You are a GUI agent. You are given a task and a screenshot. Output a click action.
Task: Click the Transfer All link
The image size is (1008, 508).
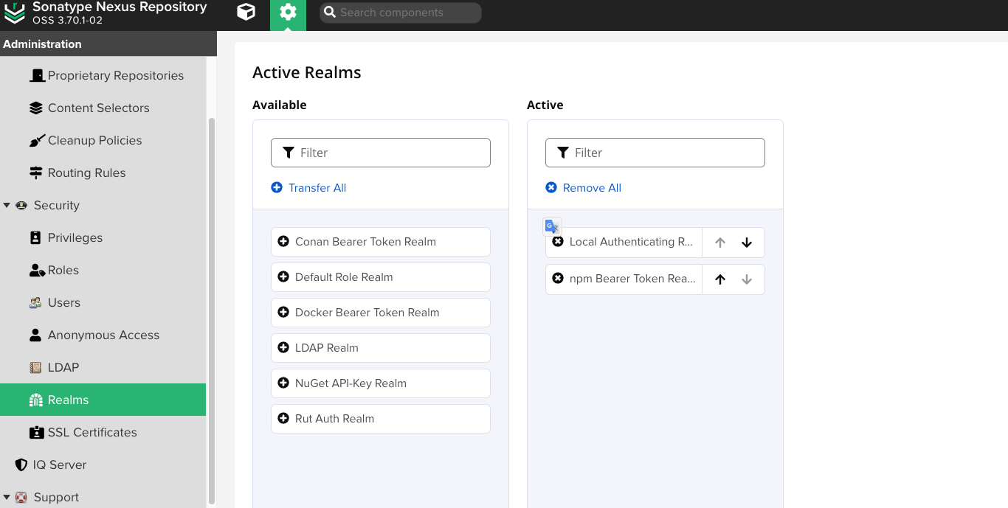pyautogui.click(x=308, y=188)
